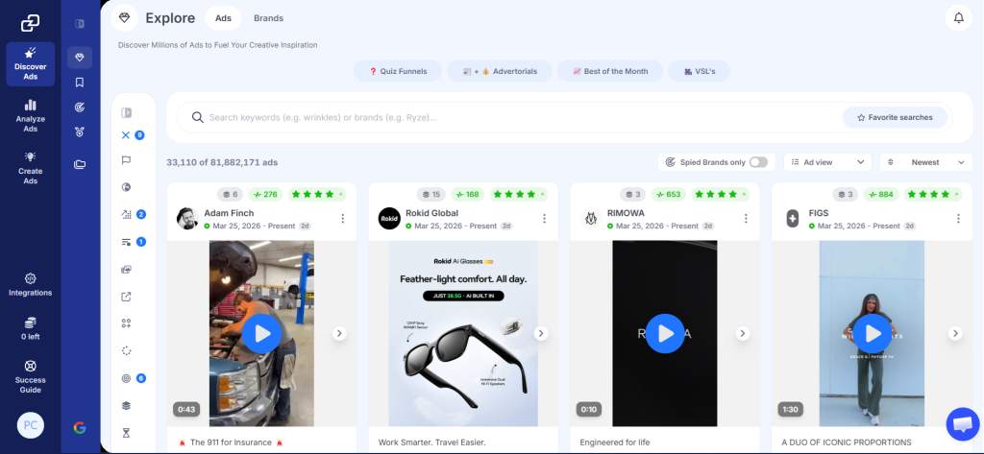Open notifications bell
The width and height of the screenshot is (984, 454).
(x=958, y=17)
